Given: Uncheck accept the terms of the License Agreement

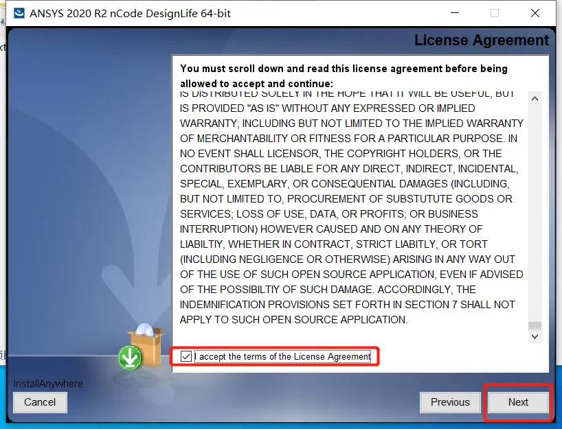Looking at the screenshot, I should pyautogui.click(x=186, y=356).
